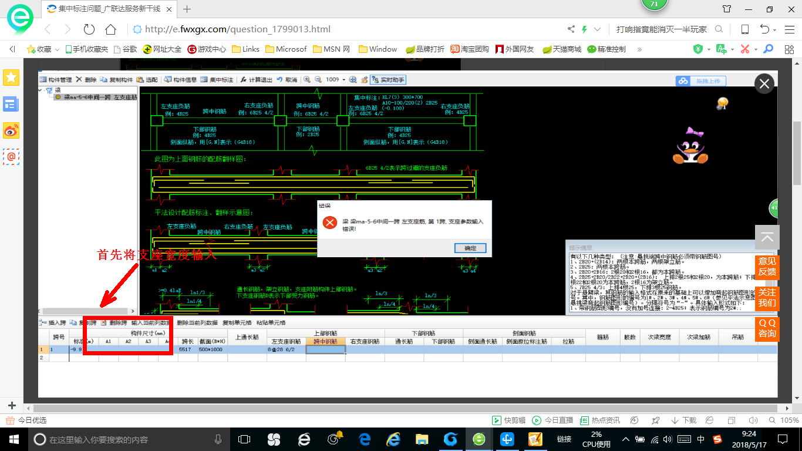802x451 pixels.
Task: Add a sidebar item with plus button
Action: click(12, 406)
